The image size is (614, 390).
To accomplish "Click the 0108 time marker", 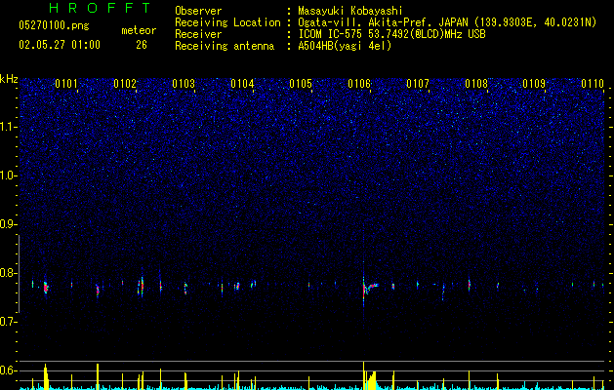I will pos(476,84).
